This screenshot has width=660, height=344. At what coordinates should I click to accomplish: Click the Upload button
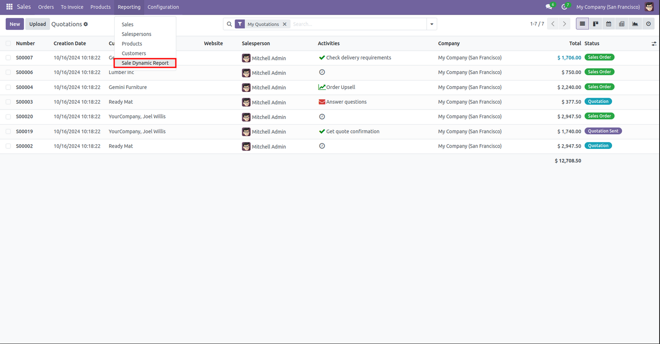pyautogui.click(x=37, y=24)
